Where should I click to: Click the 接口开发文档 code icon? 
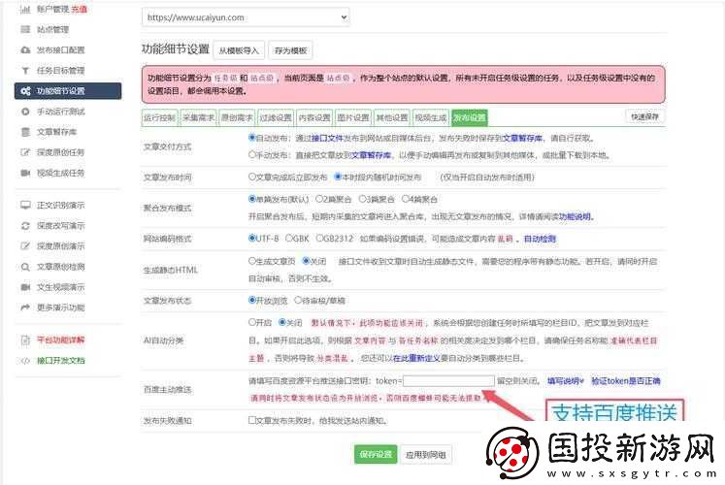point(25,361)
